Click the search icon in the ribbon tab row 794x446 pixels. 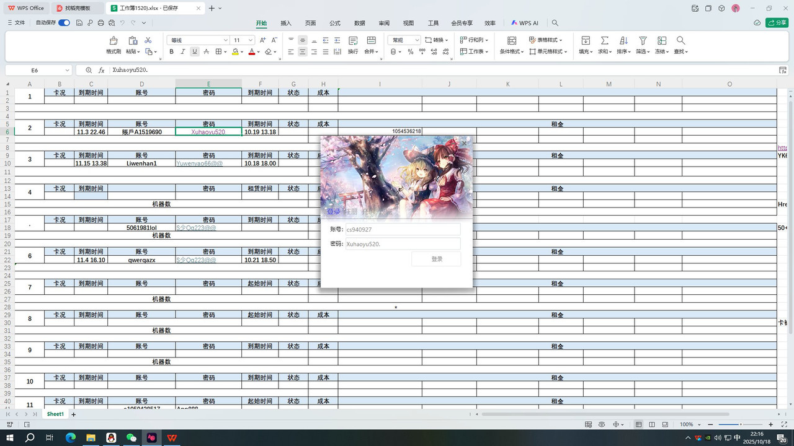pyautogui.click(x=555, y=23)
